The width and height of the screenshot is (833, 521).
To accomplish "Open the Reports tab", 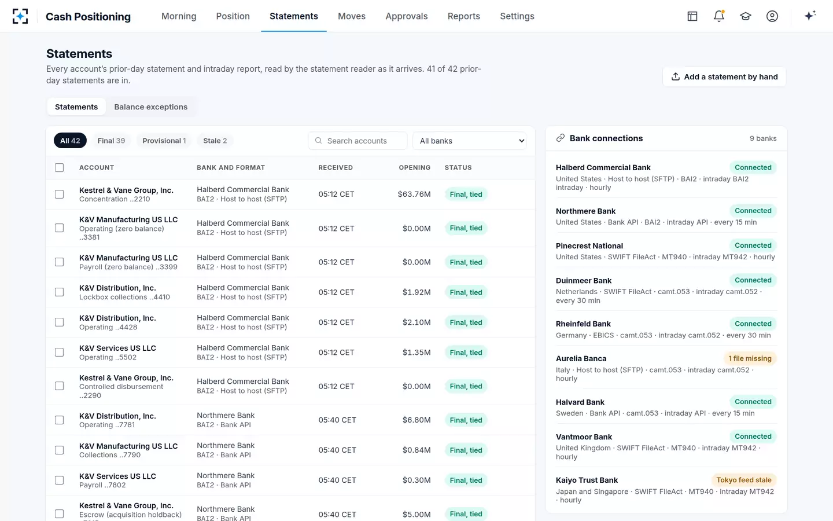I will (x=464, y=16).
